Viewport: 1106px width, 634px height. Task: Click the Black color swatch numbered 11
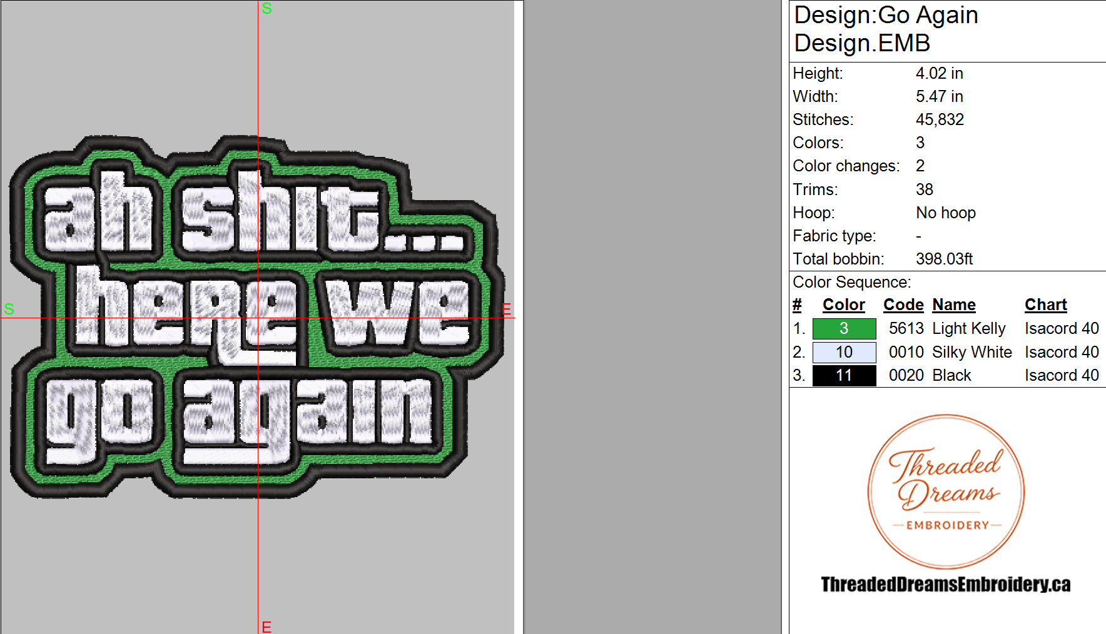pyautogui.click(x=844, y=375)
